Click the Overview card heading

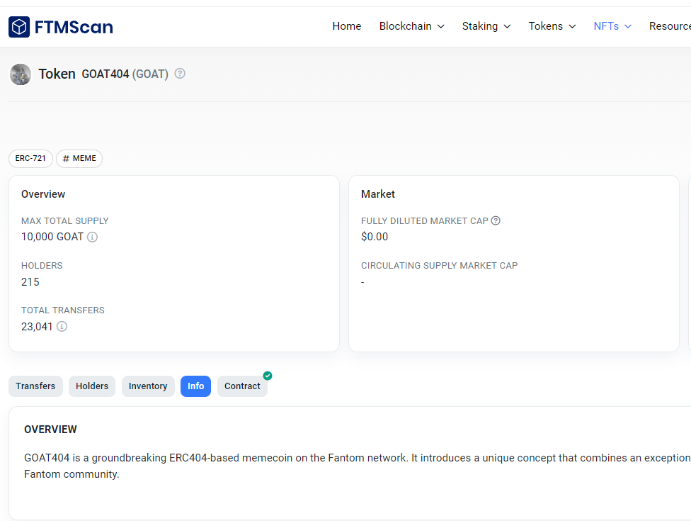[x=43, y=194]
